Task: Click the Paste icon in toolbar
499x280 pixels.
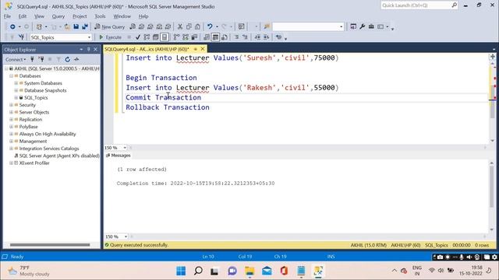Action: pos(197,26)
